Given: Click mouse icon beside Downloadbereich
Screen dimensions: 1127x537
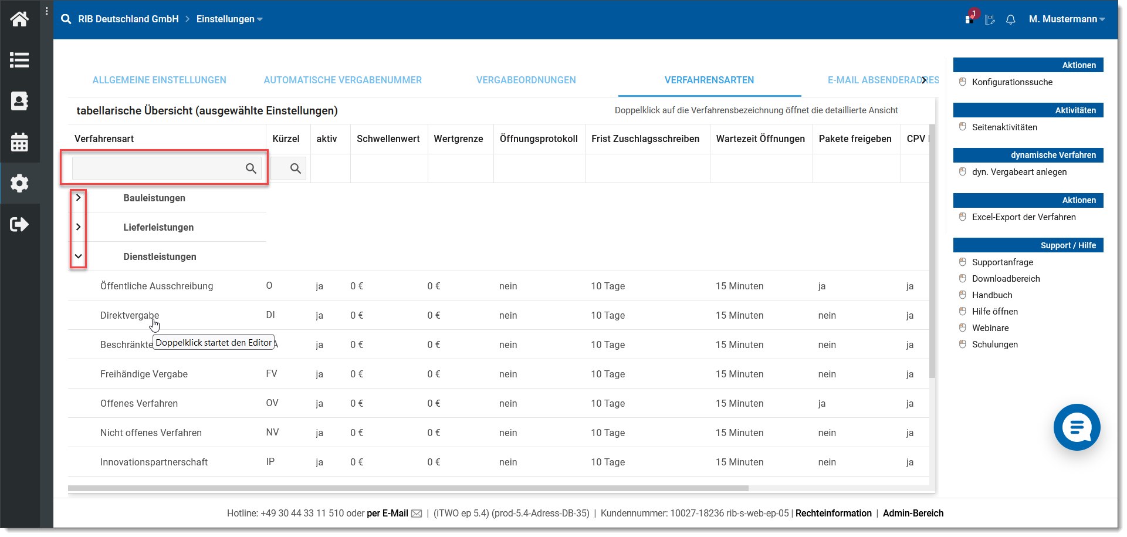Looking at the screenshot, I should (x=962, y=279).
